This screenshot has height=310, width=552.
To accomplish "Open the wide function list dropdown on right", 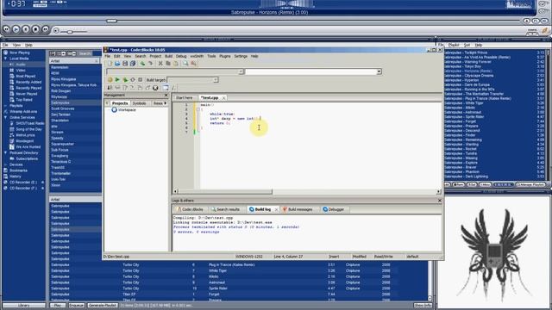I will pyautogui.click(x=379, y=71).
